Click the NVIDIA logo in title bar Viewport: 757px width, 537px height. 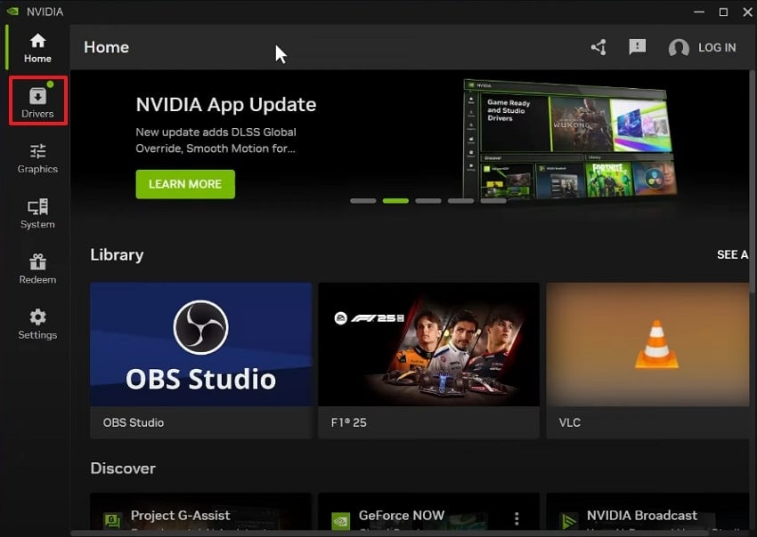pyautogui.click(x=12, y=11)
